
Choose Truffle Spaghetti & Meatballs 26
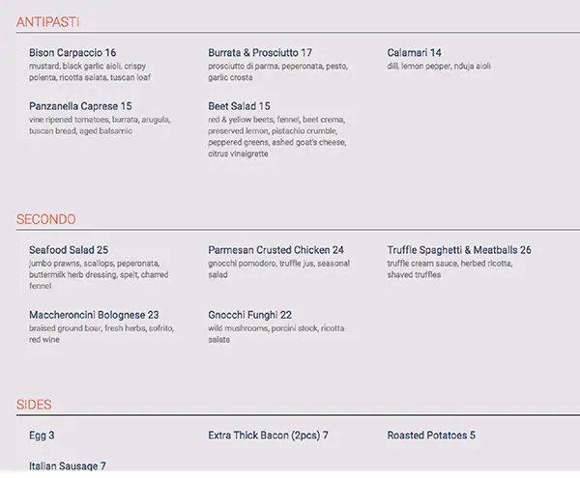(x=459, y=250)
